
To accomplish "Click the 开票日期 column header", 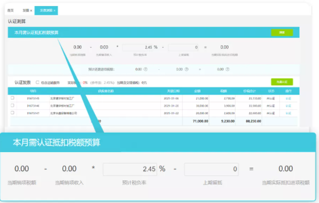I will [x=173, y=91].
